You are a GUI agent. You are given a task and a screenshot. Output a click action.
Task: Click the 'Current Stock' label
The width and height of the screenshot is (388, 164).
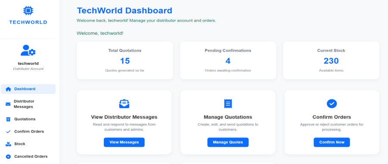(x=331, y=51)
